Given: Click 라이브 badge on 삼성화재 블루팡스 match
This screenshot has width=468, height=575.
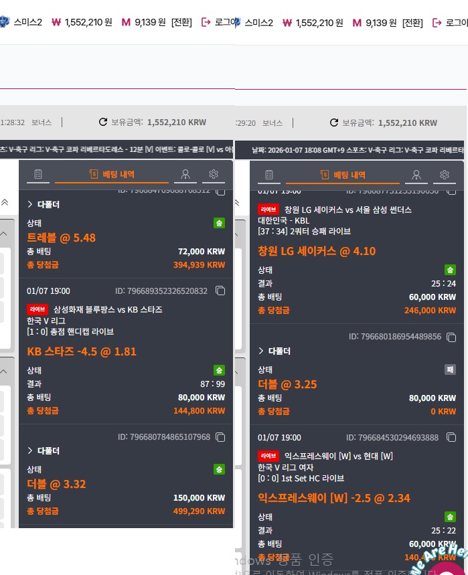Looking at the screenshot, I should coord(37,309).
